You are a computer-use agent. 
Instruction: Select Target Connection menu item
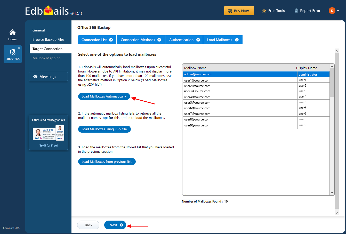click(51, 49)
